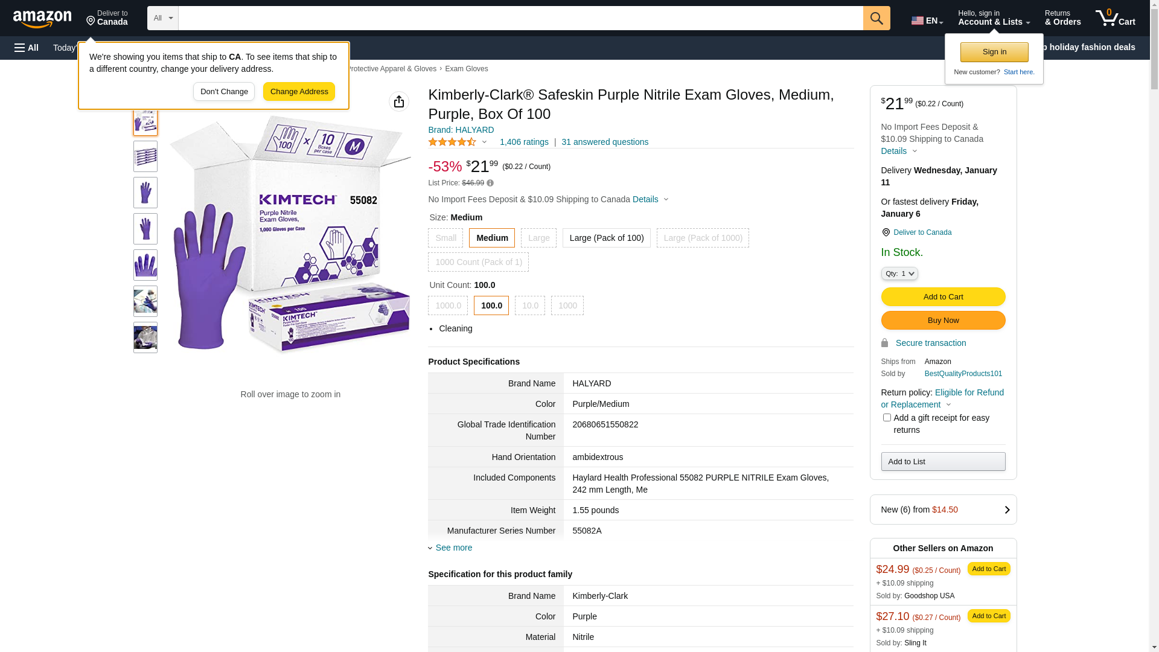1159x652 pixels.
Task: Open the shopping cart icon
Action: pyautogui.click(x=1115, y=18)
